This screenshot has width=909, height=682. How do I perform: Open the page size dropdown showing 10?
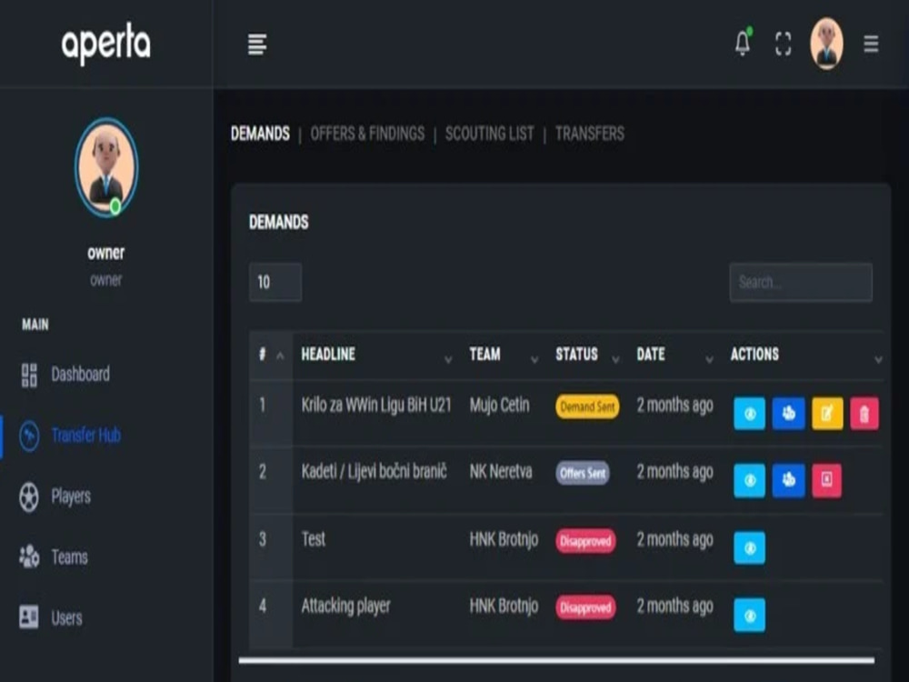click(x=275, y=283)
